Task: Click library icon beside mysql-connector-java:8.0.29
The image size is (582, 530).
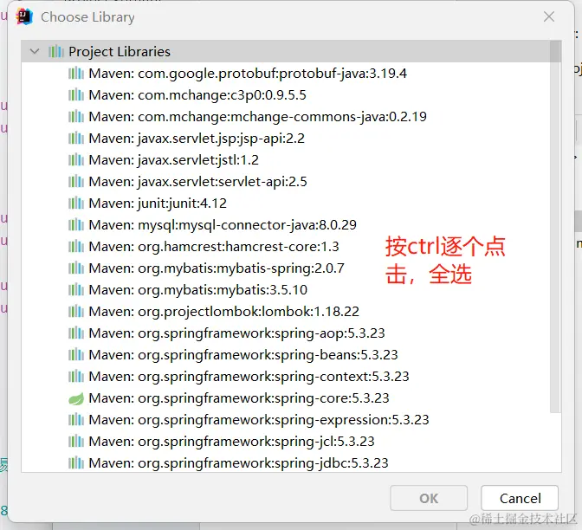Action: (x=76, y=225)
